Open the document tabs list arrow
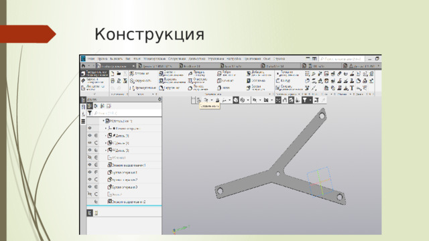This screenshot has width=429, height=241. coord(379,66)
